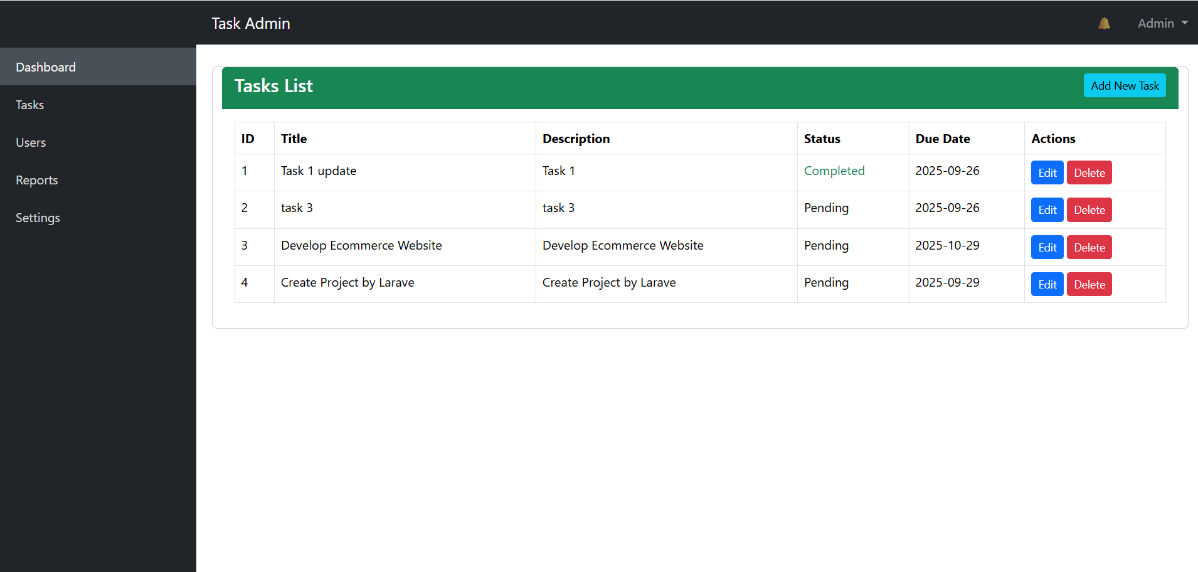The image size is (1198, 572).
Task: Delete the "task 3" row
Action: tap(1089, 209)
